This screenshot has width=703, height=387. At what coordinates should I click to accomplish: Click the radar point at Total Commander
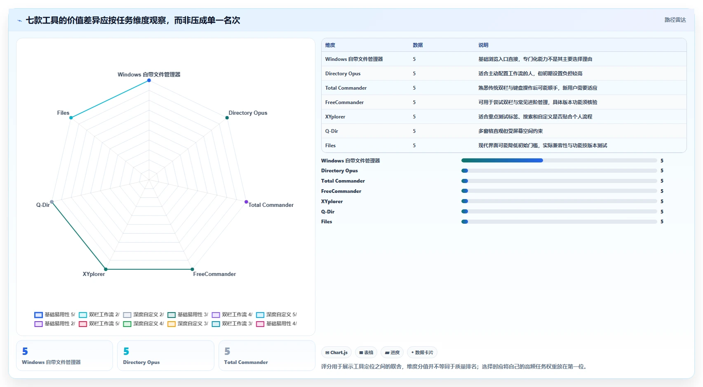tap(246, 202)
